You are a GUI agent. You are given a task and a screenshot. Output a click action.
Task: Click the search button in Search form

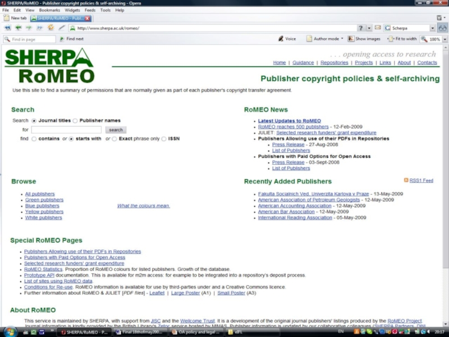coord(116,130)
